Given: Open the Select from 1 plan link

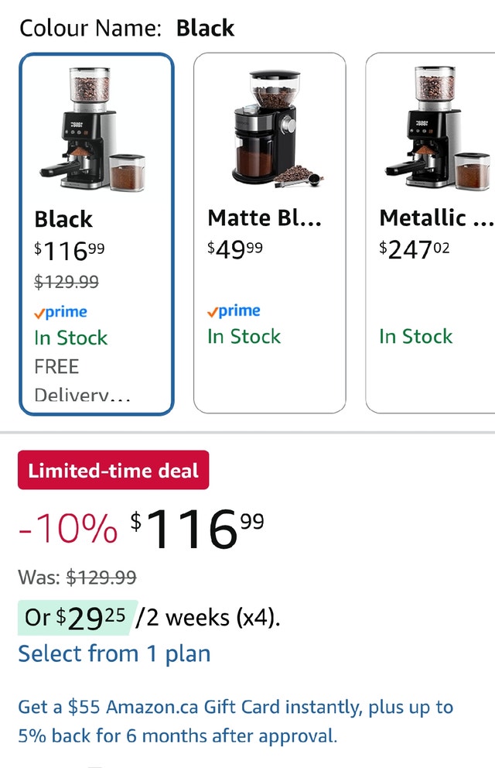Looking at the screenshot, I should (114, 653).
